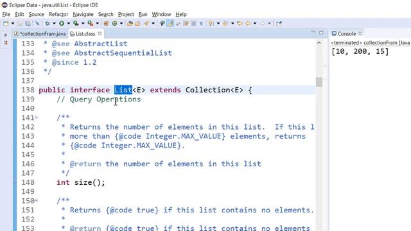411x231 pixels.
Task: Click the green Run button icon
Action: point(62,23)
